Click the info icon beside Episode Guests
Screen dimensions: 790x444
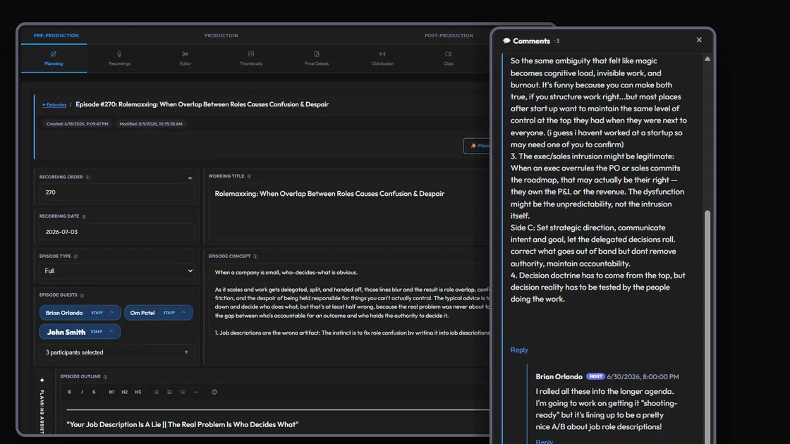[82, 295]
